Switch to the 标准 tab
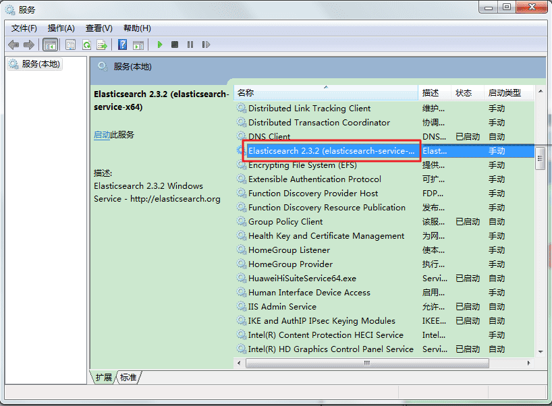 click(x=128, y=378)
